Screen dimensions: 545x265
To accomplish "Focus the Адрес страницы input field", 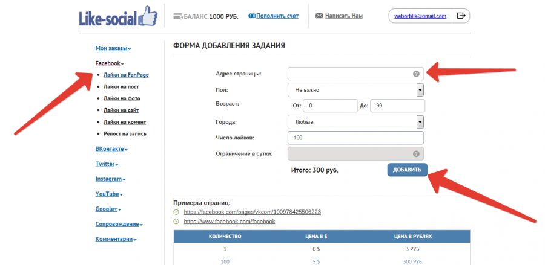I will point(356,74).
